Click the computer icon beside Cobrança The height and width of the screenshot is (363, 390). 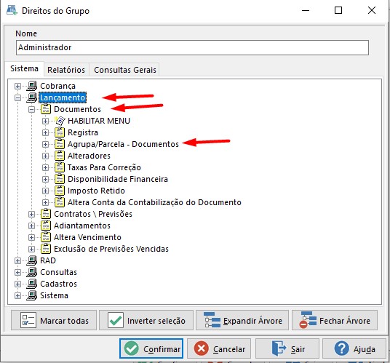31,86
